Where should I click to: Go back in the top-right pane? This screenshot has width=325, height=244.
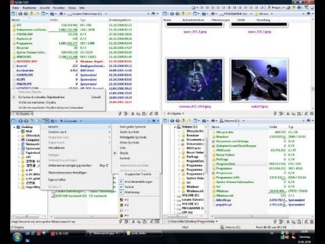coord(172,14)
